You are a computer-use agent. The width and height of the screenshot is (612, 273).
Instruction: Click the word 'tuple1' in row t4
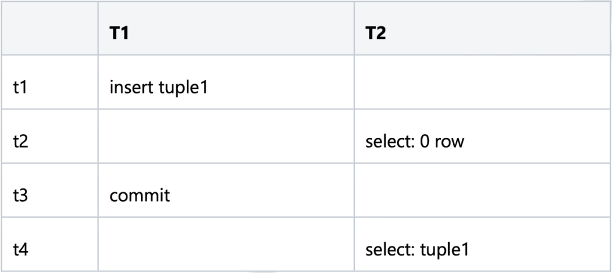point(444,250)
